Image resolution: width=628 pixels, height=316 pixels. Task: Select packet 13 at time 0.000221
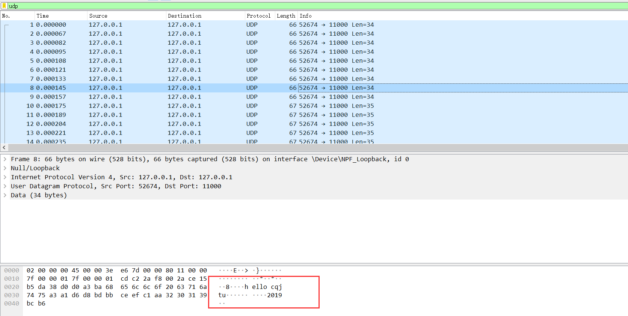314,133
